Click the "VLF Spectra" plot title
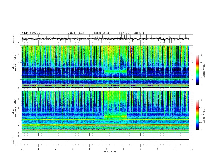Viewport: 216px width, 167px height. 31,33
